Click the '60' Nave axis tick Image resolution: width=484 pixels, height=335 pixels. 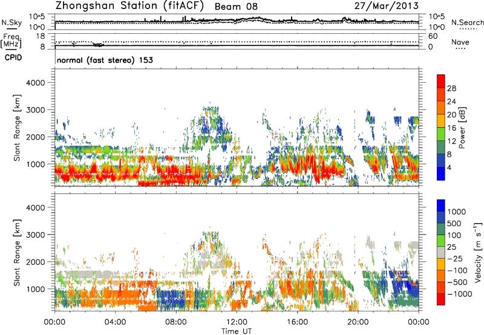pyautogui.click(x=433, y=36)
